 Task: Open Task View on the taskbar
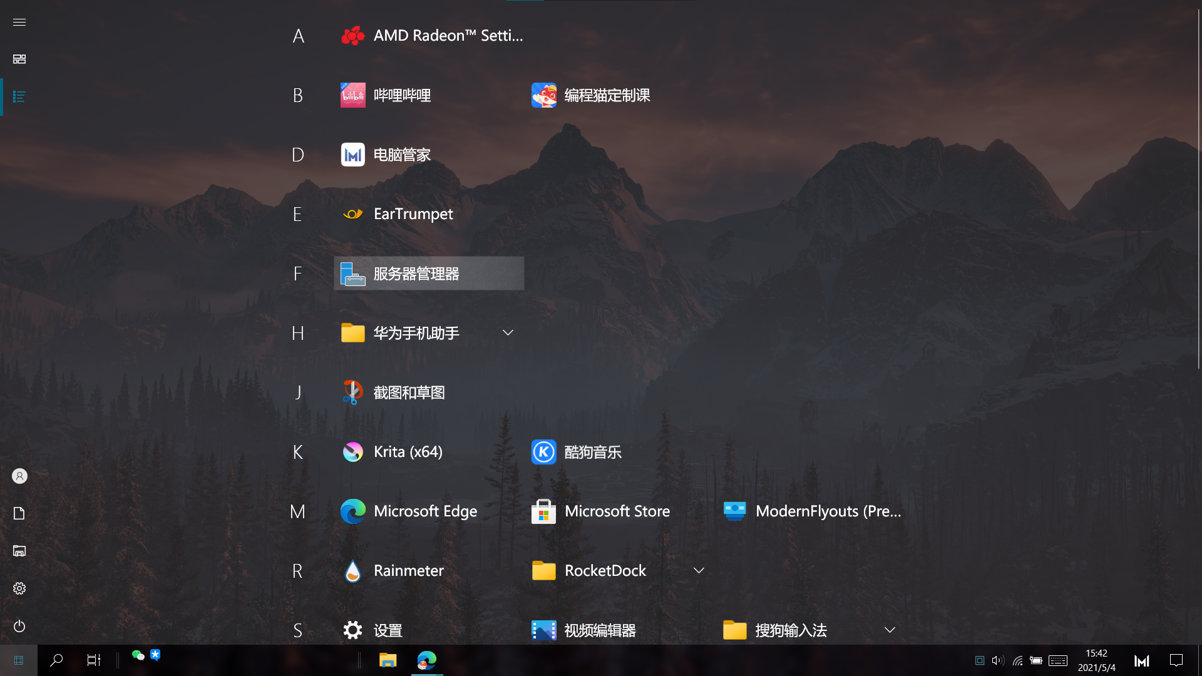coord(94,660)
